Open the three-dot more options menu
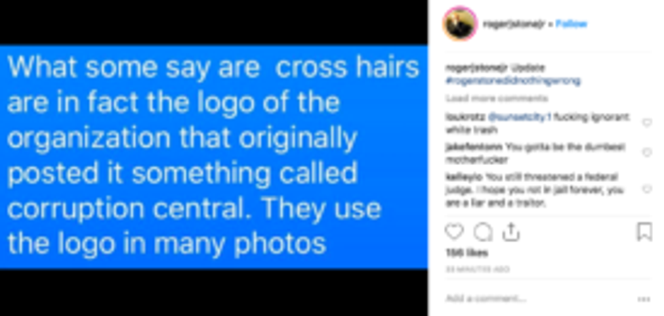 pos(644,299)
